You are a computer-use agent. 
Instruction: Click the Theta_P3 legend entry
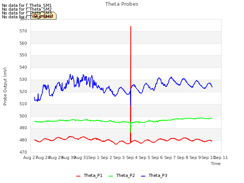pos(154,175)
